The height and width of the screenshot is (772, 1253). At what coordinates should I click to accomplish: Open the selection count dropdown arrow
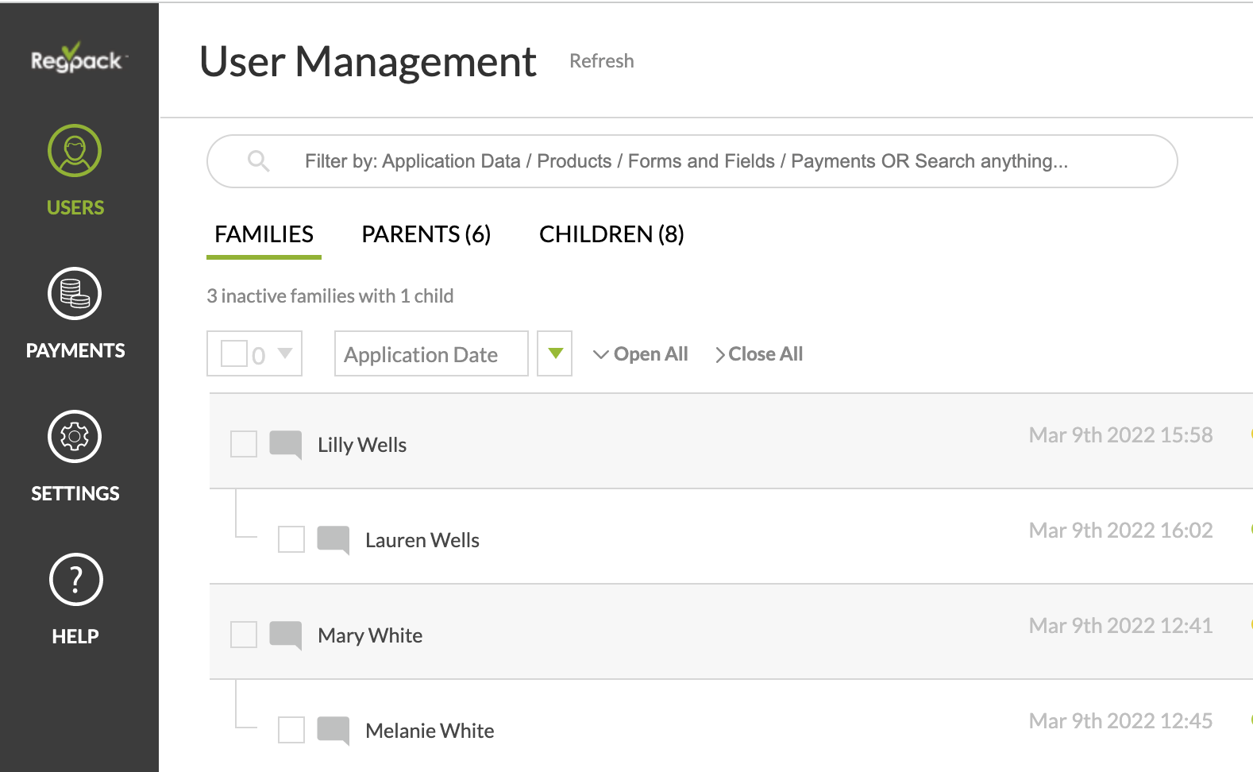click(x=285, y=353)
